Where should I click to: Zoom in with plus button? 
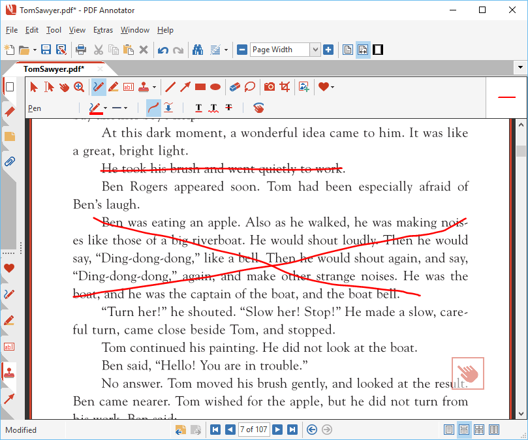click(x=328, y=50)
